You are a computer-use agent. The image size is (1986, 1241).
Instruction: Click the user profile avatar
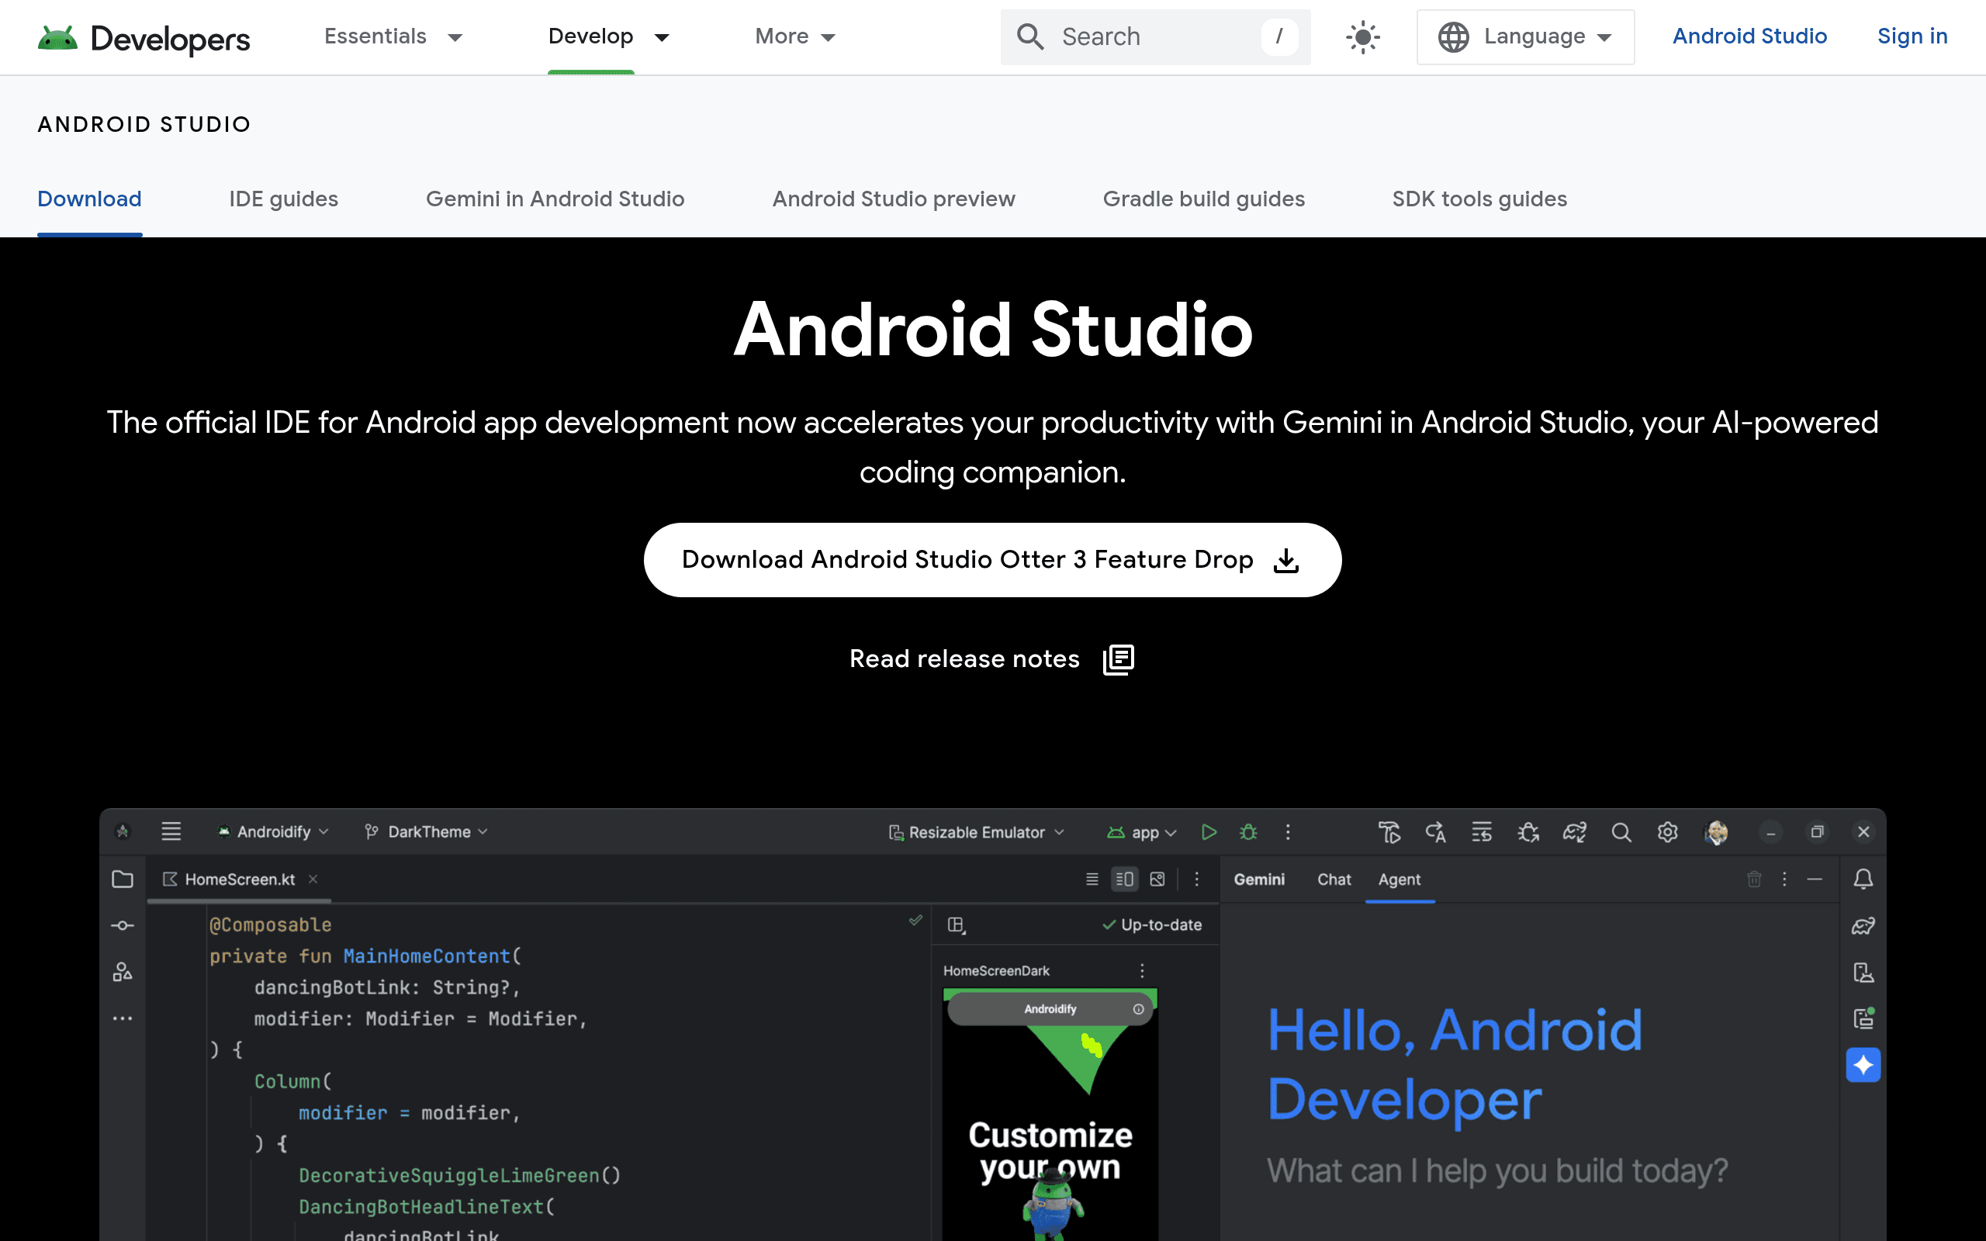pos(1716,832)
